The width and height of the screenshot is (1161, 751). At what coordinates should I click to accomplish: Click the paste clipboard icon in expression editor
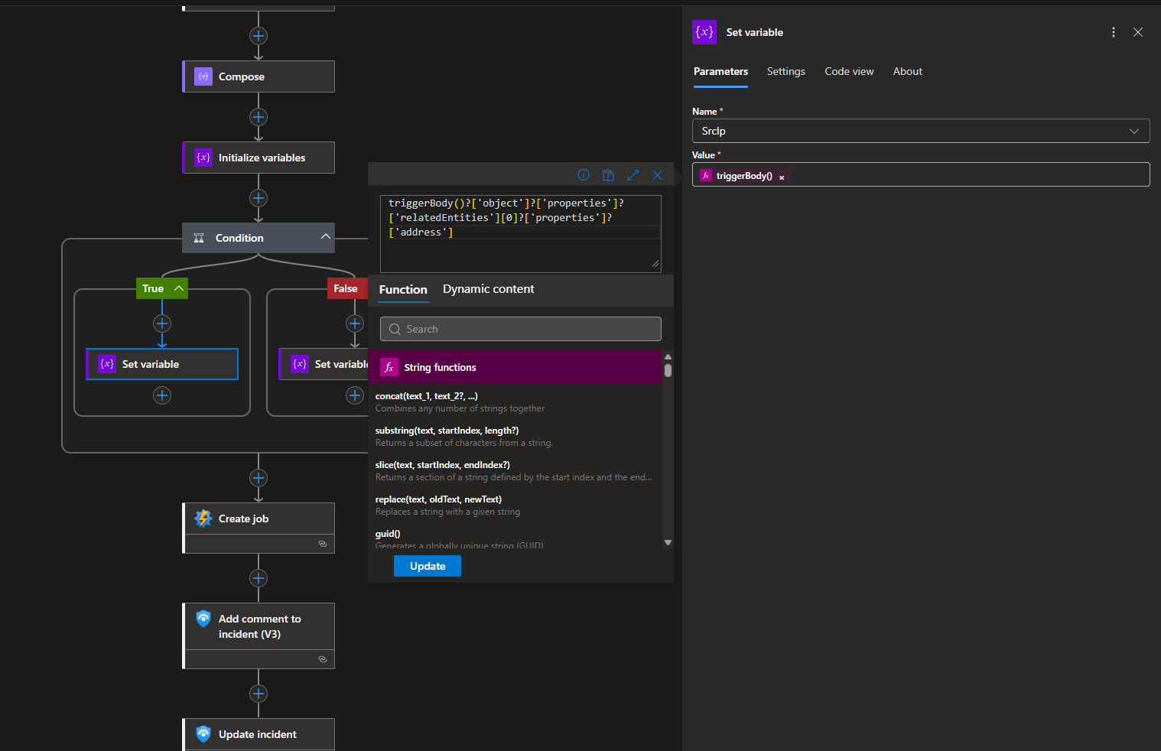click(608, 175)
